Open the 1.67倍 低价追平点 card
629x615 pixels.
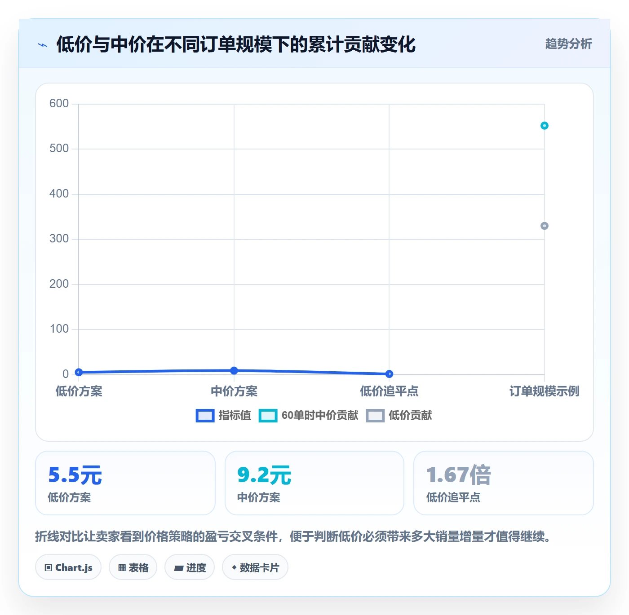(504, 483)
